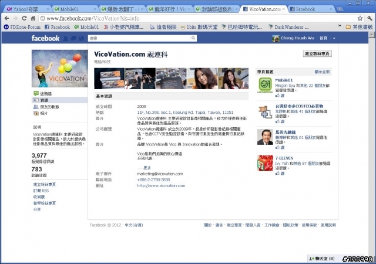The height and width of the screenshot is (264, 376).
Task: Click the phone number +886-2-2759-3838
Action: 153,180
